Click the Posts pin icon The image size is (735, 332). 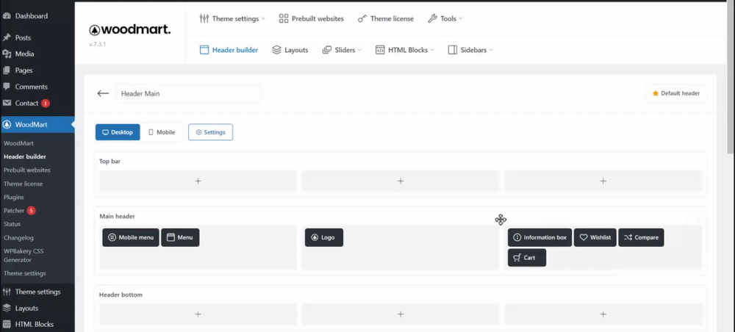coord(7,37)
